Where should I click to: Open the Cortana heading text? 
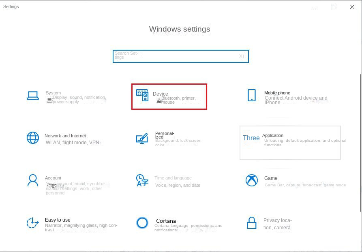(166, 221)
